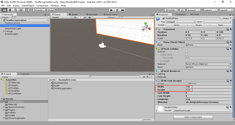This screenshot has height=125, width=235.
Task: Open the GameObject menu
Action: (28, 5)
